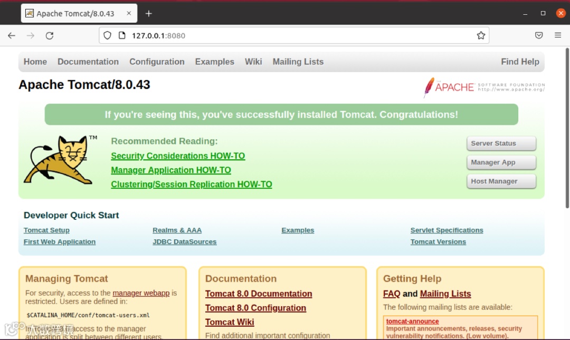
Task: Click the forward navigation arrow
Action: [x=31, y=36]
